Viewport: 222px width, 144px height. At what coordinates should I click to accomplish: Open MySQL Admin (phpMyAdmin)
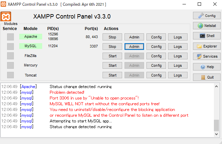(134, 47)
